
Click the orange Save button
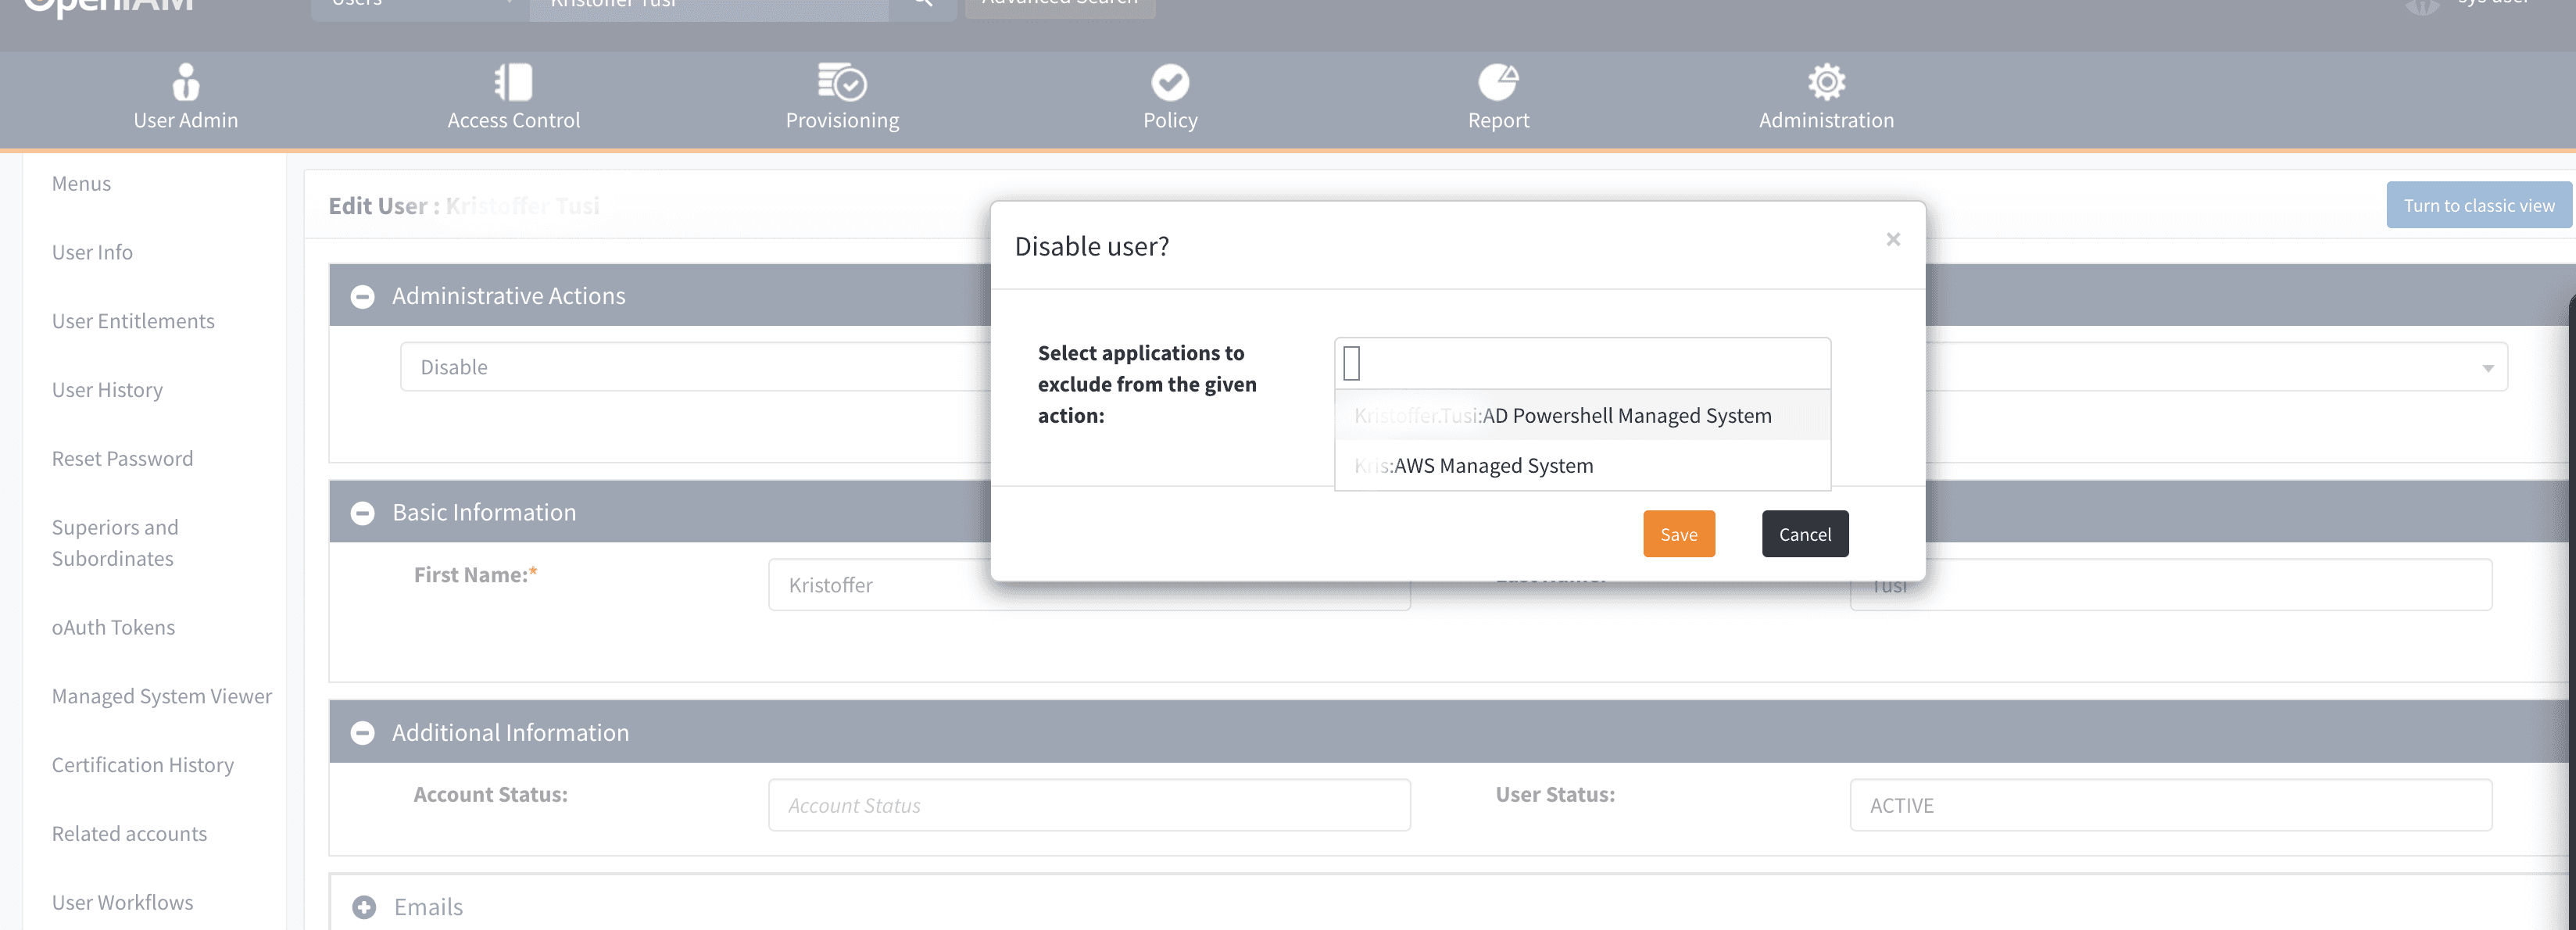(x=1678, y=534)
